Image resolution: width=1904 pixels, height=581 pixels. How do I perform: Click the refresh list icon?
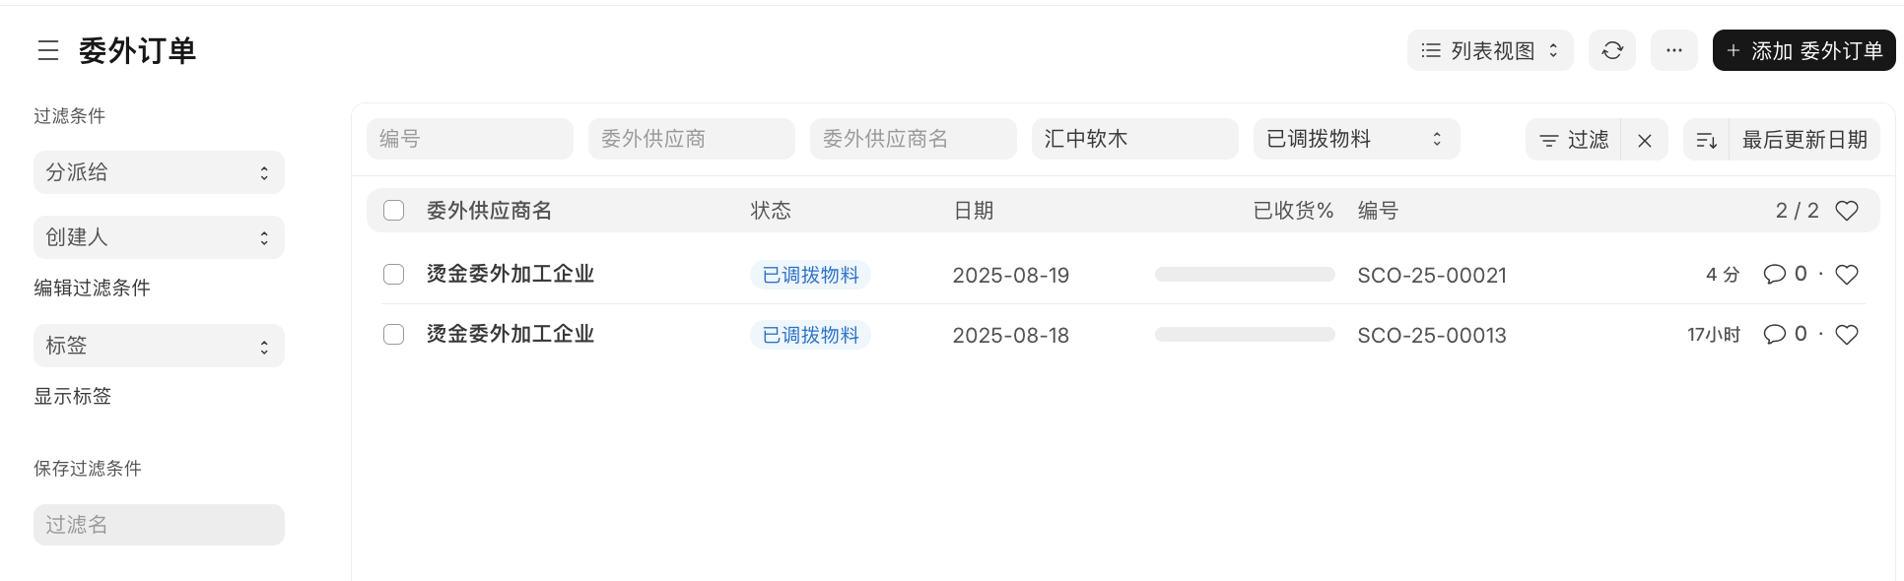click(1612, 50)
